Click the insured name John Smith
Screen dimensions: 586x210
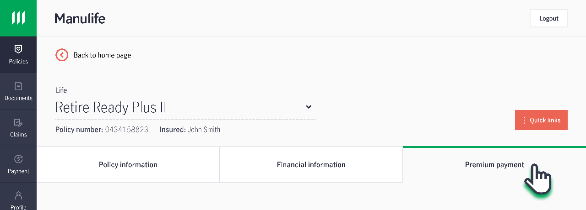coord(204,130)
